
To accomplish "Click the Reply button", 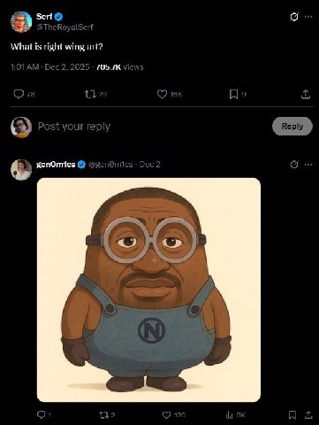I will (292, 127).
